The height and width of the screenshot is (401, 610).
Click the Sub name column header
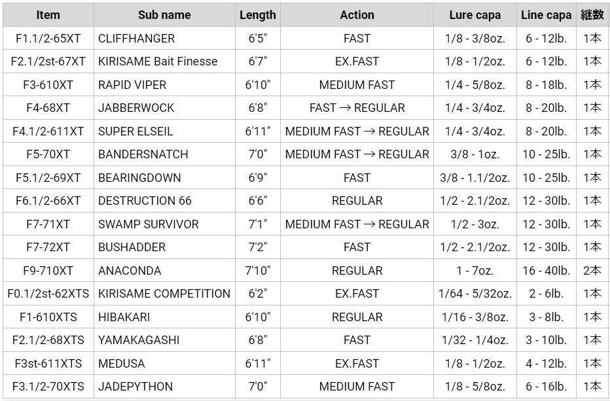point(164,15)
